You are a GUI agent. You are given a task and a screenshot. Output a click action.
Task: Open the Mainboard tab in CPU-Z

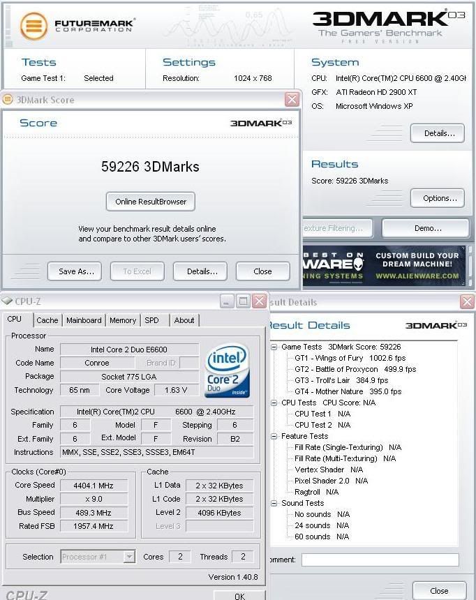click(84, 320)
